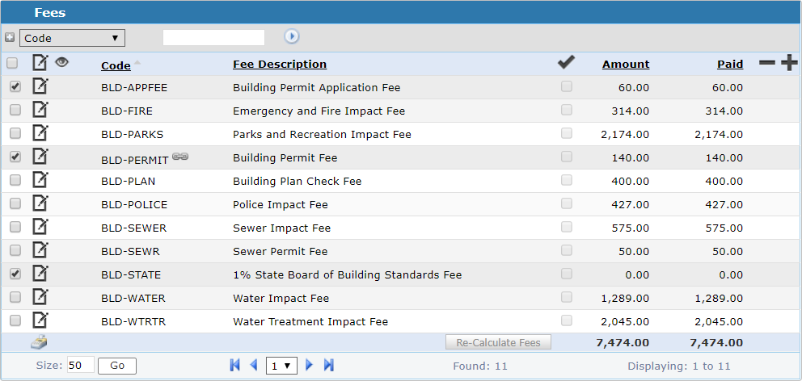Jump to the first page of results

click(x=235, y=366)
